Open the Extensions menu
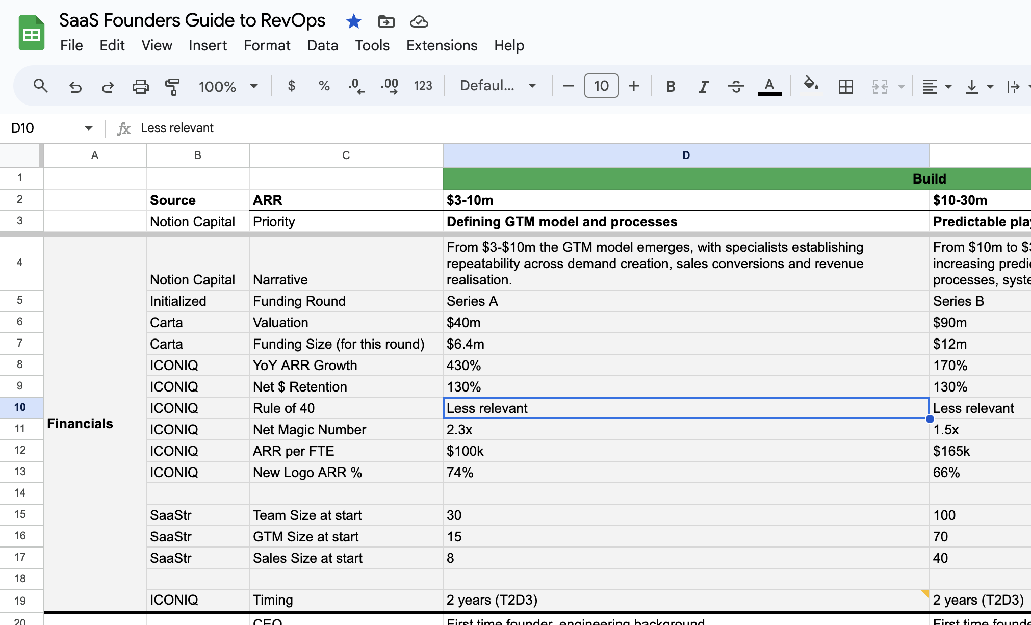This screenshot has height=625, width=1031. pyautogui.click(x=442, y=45)
